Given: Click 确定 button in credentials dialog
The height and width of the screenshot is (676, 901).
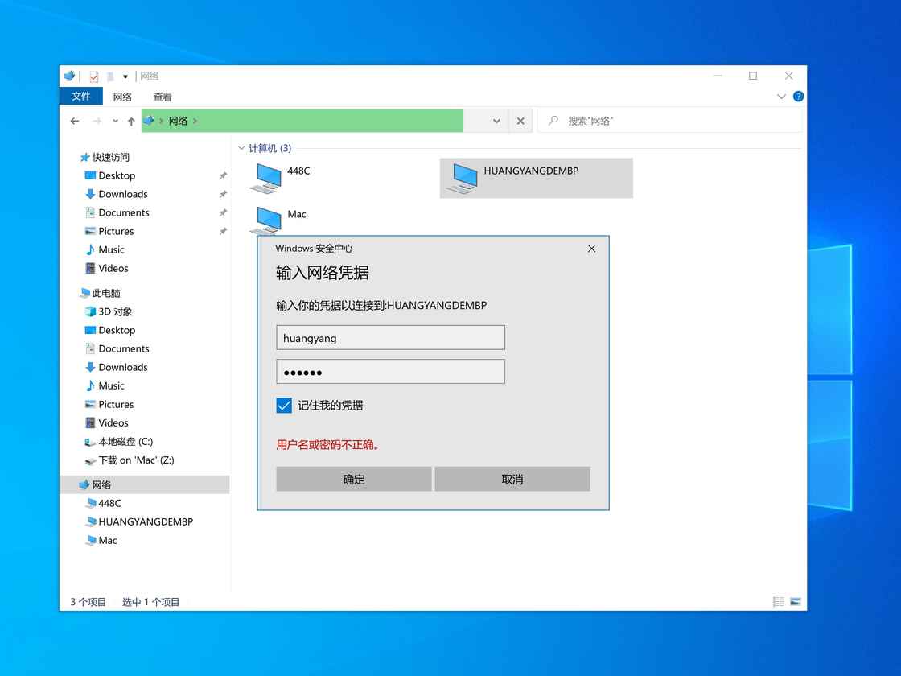Looking at the screenshot, I should point(353,479).
